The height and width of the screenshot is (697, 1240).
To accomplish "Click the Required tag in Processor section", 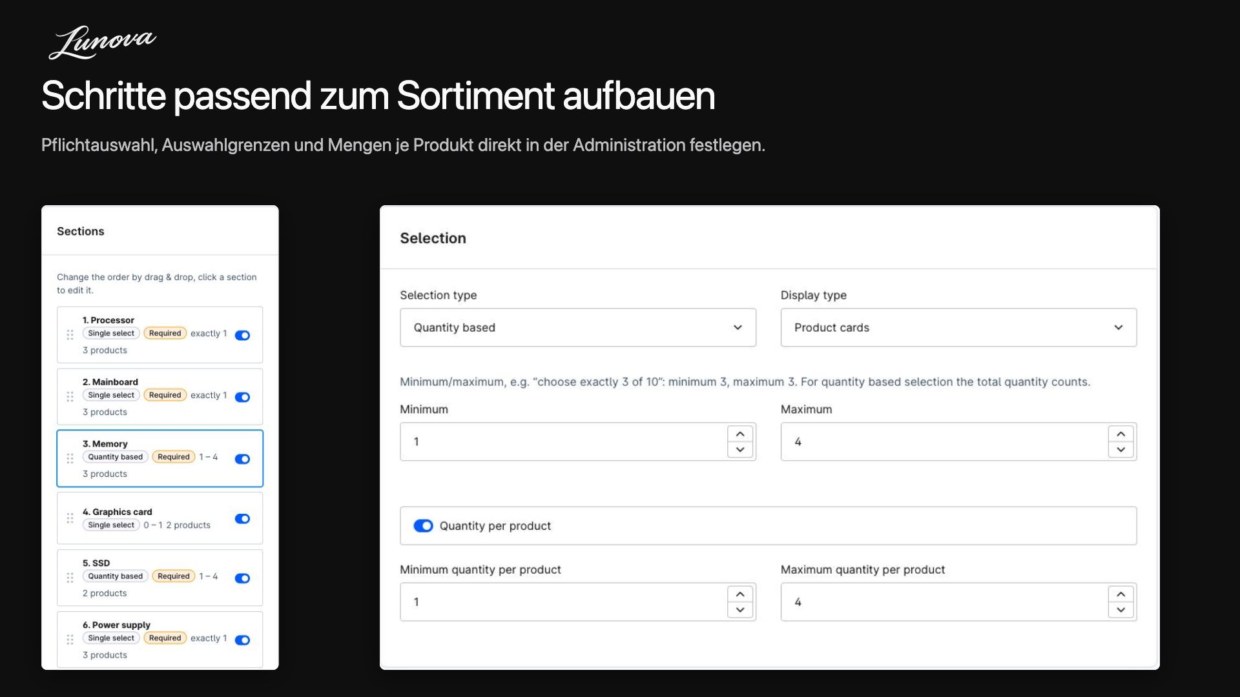I will click(165, 334).
